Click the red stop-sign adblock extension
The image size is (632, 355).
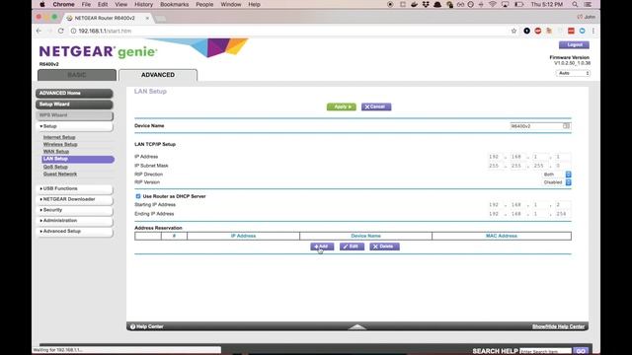point(538,31)
